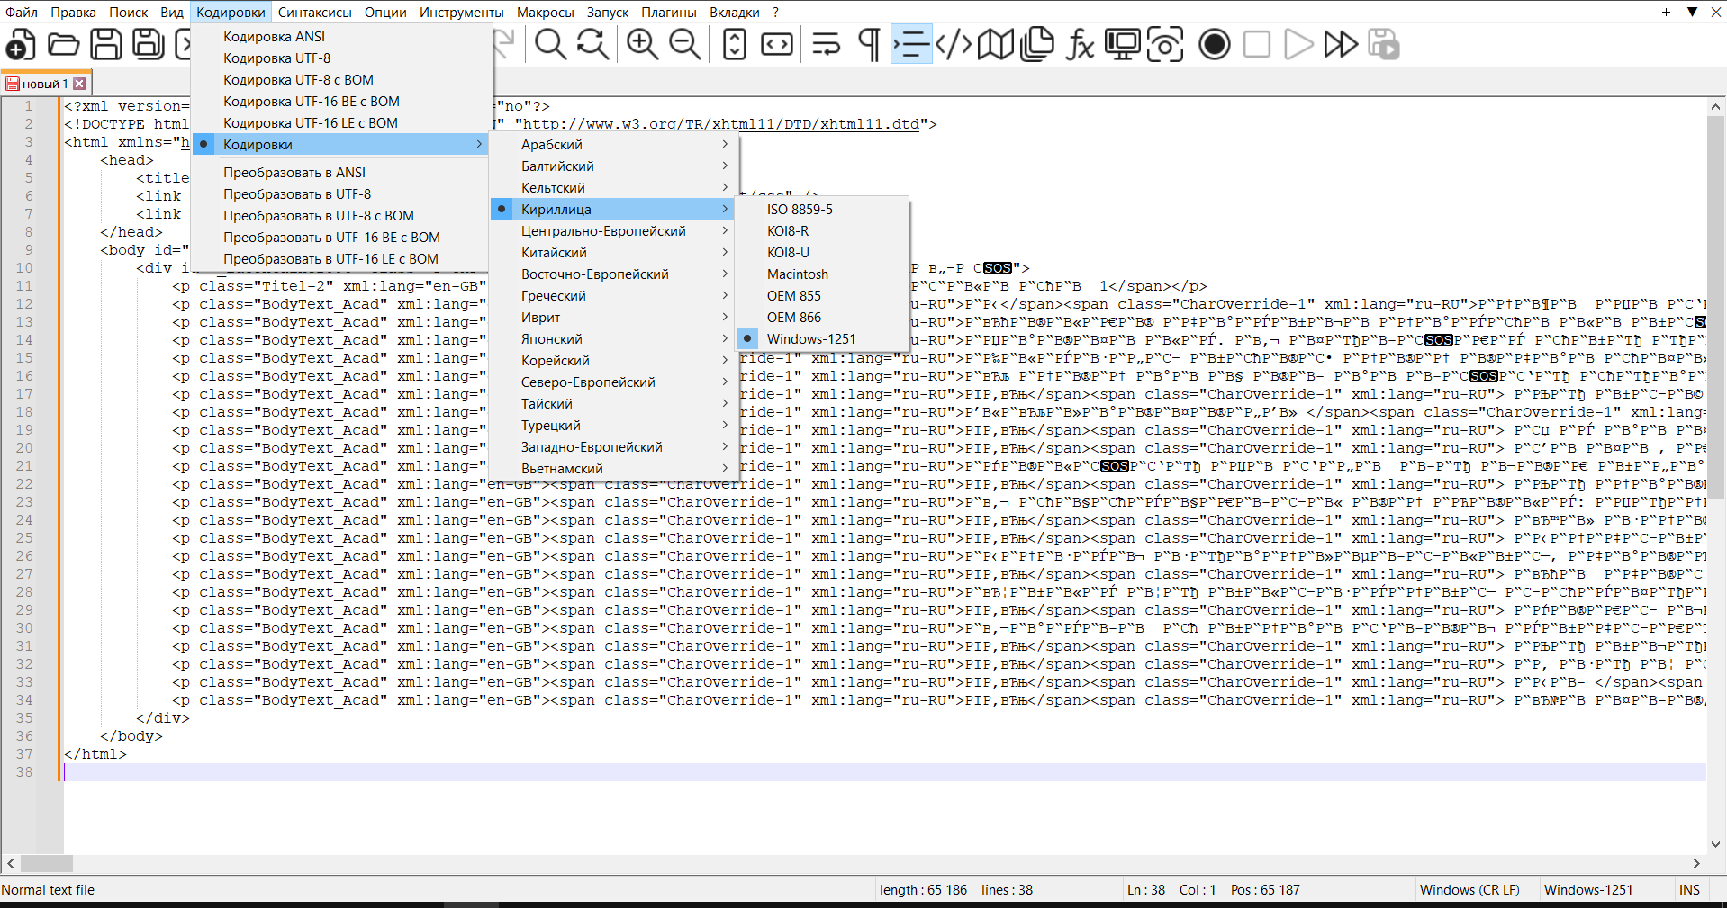Expand the Западно-Европейский submenu

(x=591, y=447)
